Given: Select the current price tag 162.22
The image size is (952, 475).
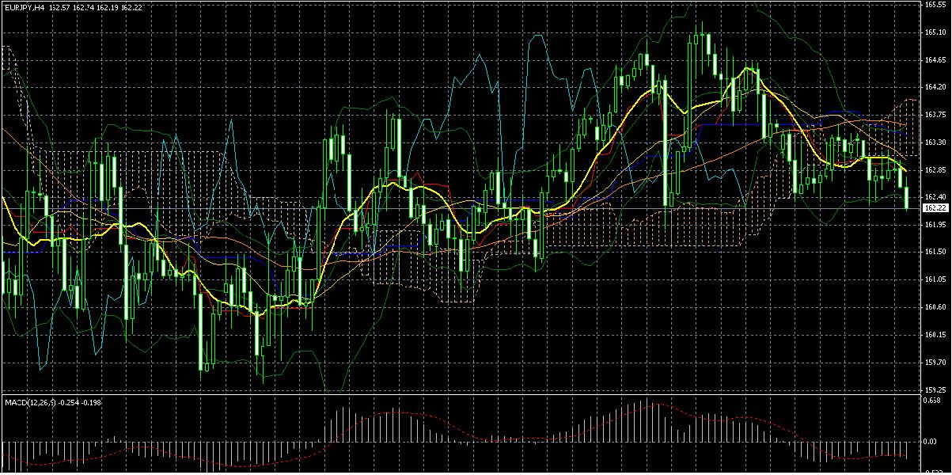Looking at the screenshot, I should [936, 207].
